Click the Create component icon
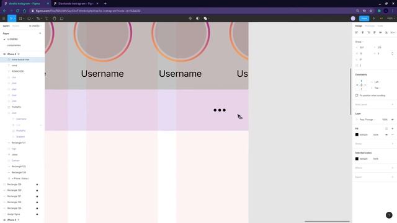 pos(190,19)
